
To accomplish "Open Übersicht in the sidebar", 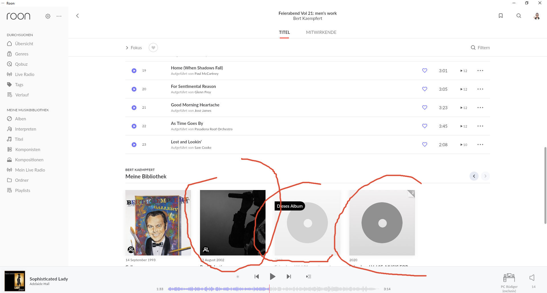I will point(20,44).
